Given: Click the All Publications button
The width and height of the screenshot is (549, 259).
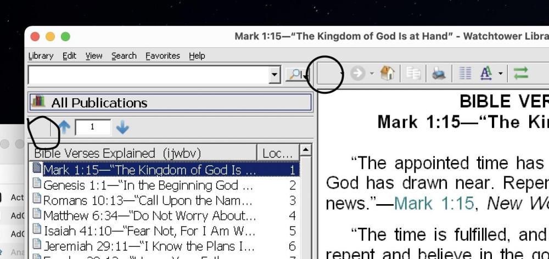Looking at the screenshot, I should tap(170, 103).
